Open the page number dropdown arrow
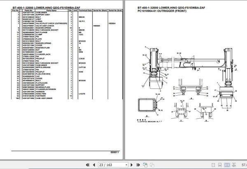This screenshot has width=247, height=169. pos(126,165)
